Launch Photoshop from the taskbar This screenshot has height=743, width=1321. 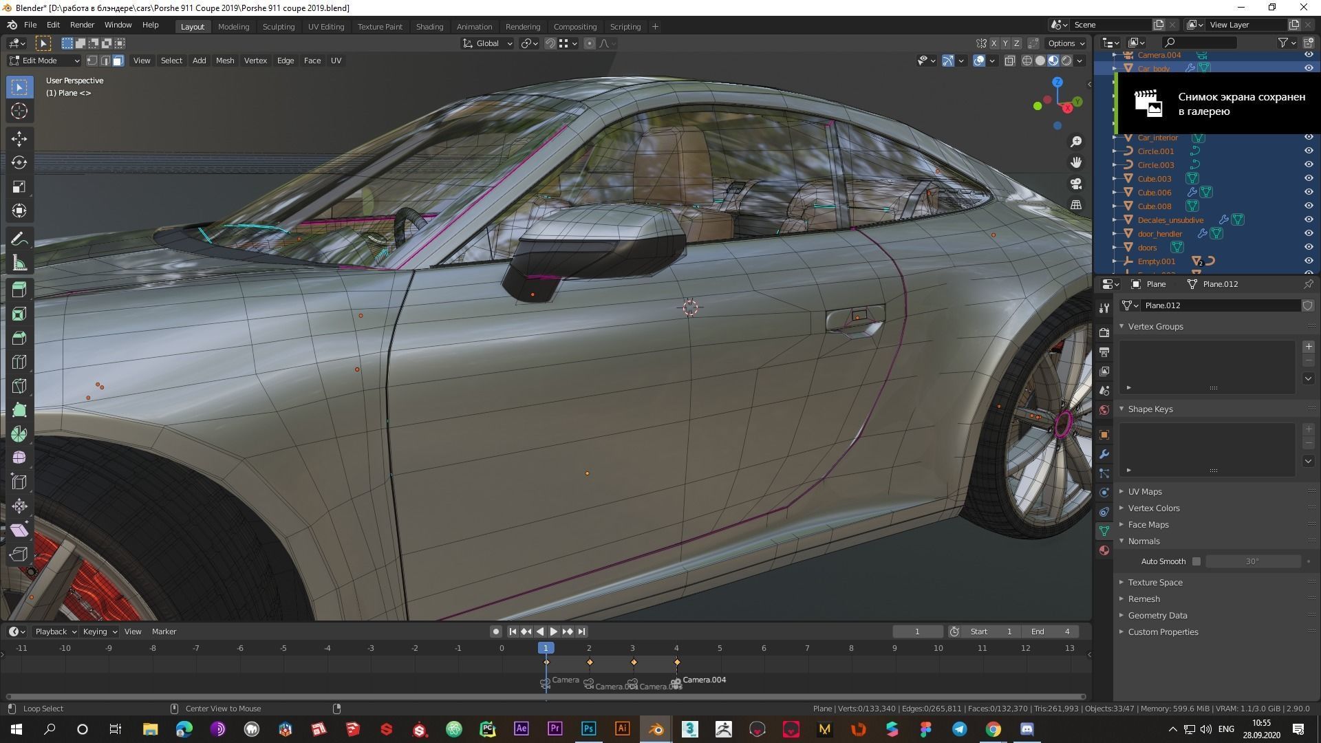(588, 729)
